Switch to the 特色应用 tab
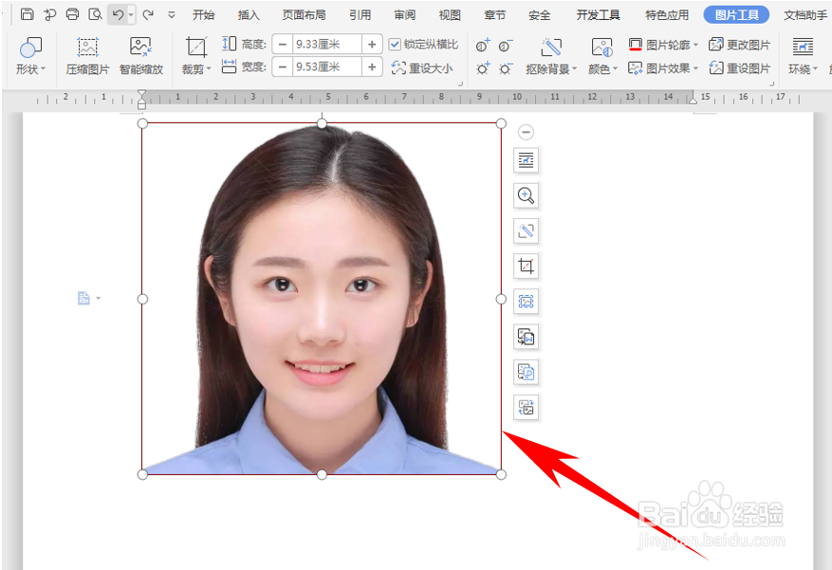 [x=666, y=15]
